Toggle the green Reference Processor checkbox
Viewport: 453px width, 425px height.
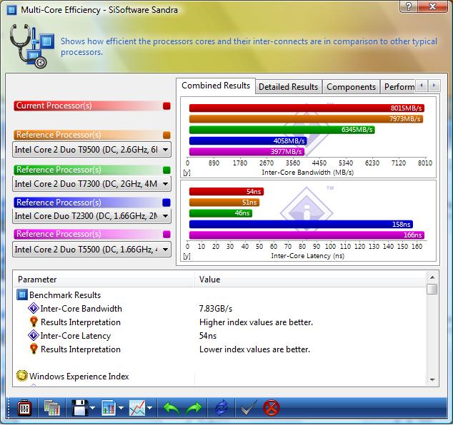166,170
